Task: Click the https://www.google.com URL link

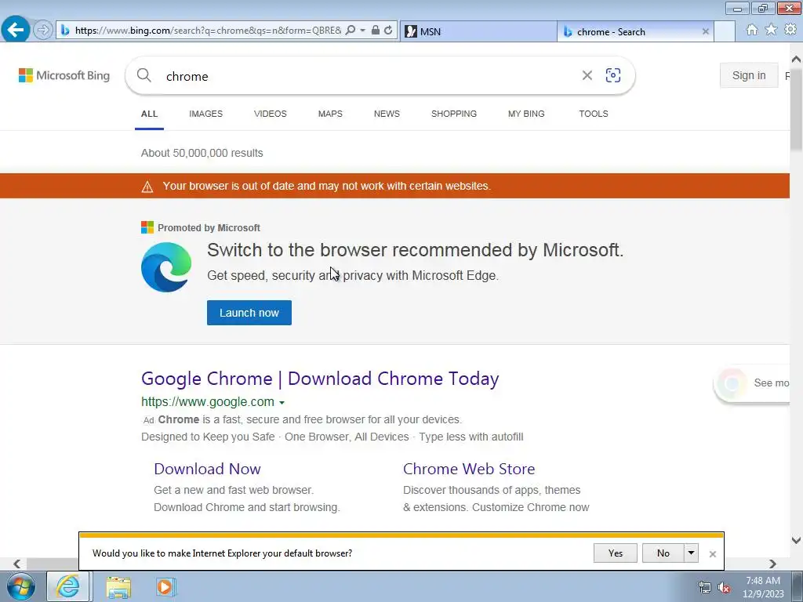Action: (x=208, y=402)
